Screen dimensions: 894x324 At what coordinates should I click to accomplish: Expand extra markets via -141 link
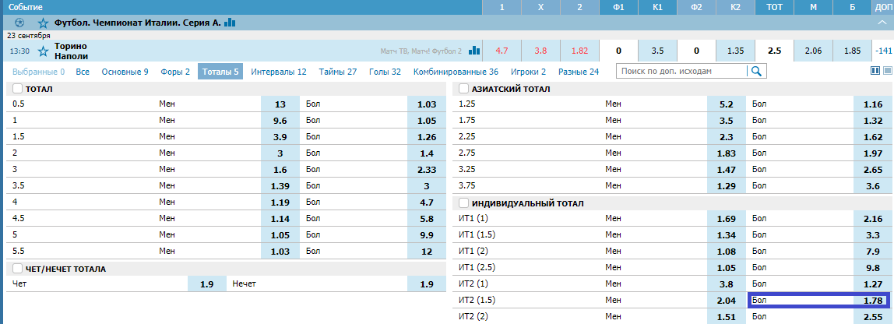click(x=883, y=51)
